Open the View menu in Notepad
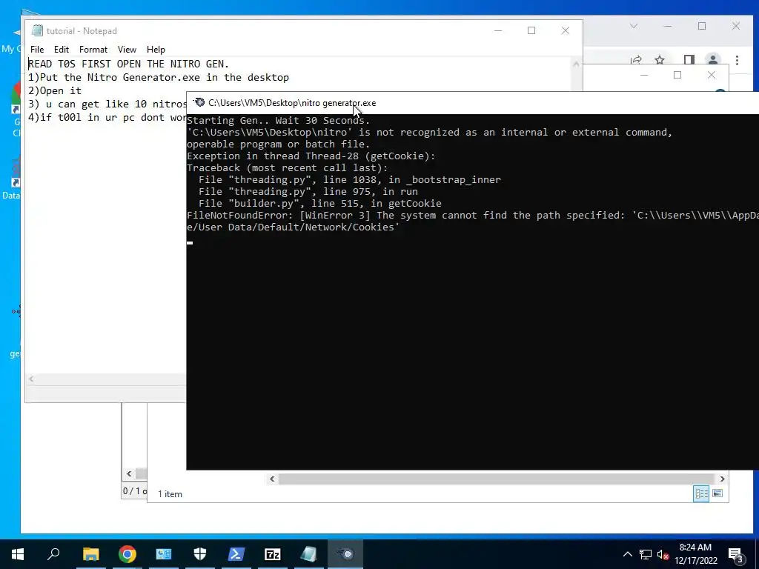 click(x=127, y=50)
